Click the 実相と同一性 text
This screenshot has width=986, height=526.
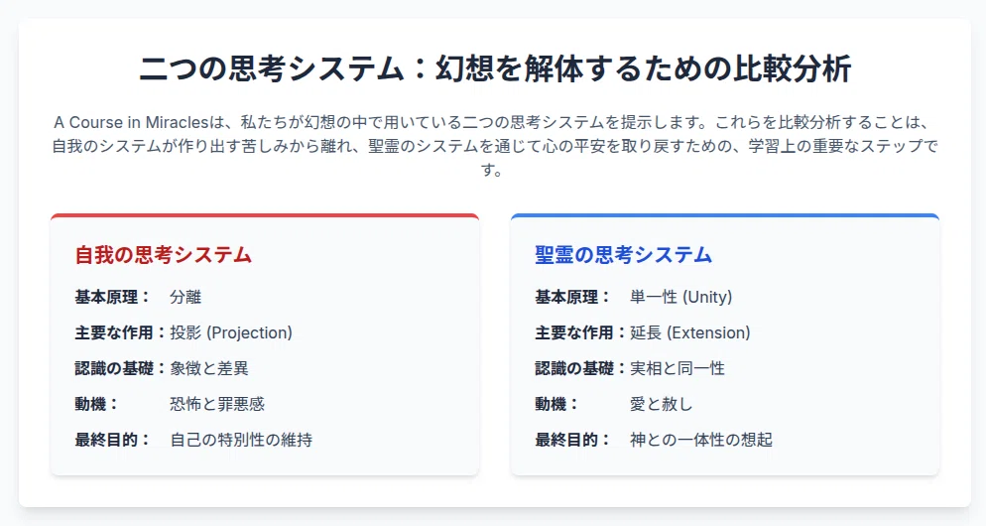(x=678, y=368)
